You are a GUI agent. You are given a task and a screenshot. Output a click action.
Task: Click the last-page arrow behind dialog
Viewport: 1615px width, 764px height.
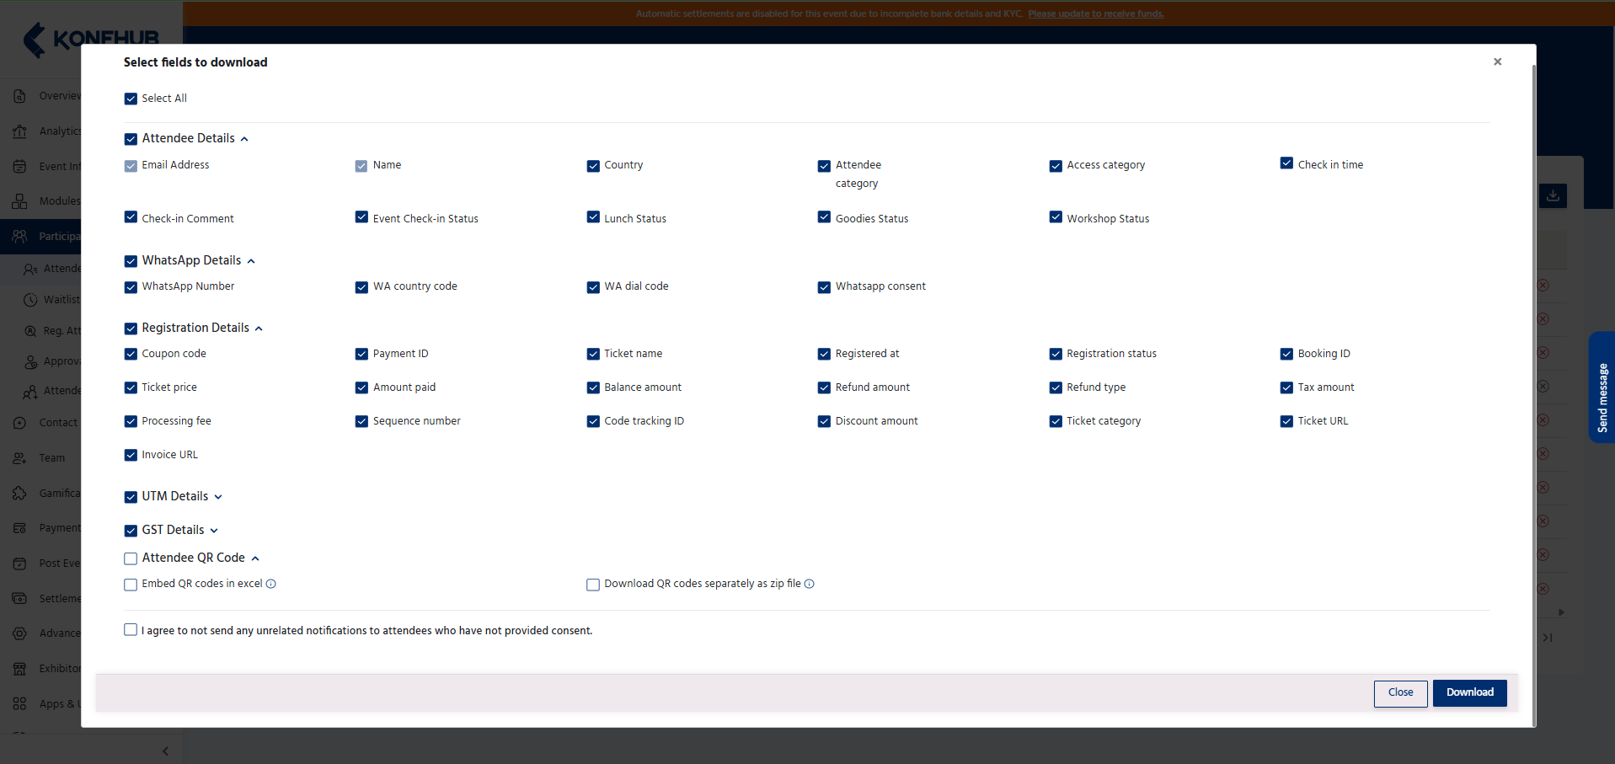coord(1548,638)
